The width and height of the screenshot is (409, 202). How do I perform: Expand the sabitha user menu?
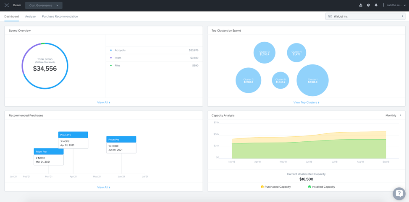pos(396,5)
